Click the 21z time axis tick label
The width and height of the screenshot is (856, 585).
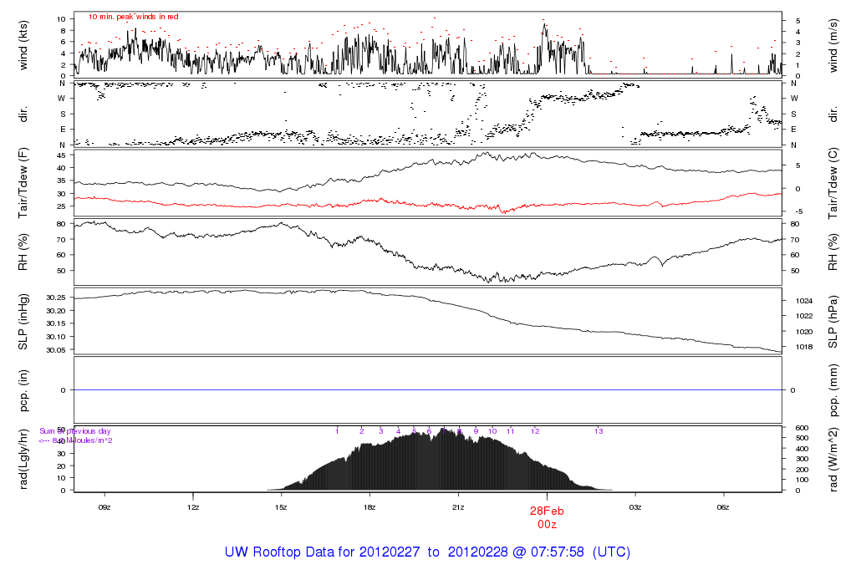(458, 507)
